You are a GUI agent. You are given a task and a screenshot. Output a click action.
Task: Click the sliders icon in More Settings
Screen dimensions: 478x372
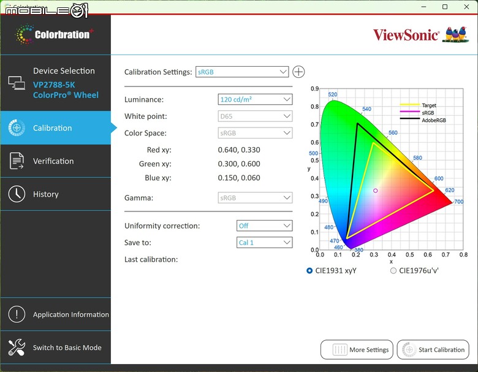pos(340,349)
